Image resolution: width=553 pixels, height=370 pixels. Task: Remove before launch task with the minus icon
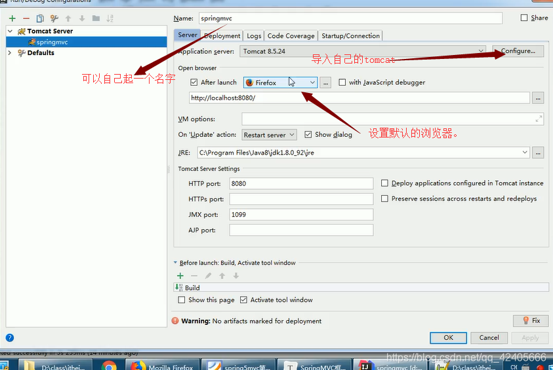tap(194, 276)
